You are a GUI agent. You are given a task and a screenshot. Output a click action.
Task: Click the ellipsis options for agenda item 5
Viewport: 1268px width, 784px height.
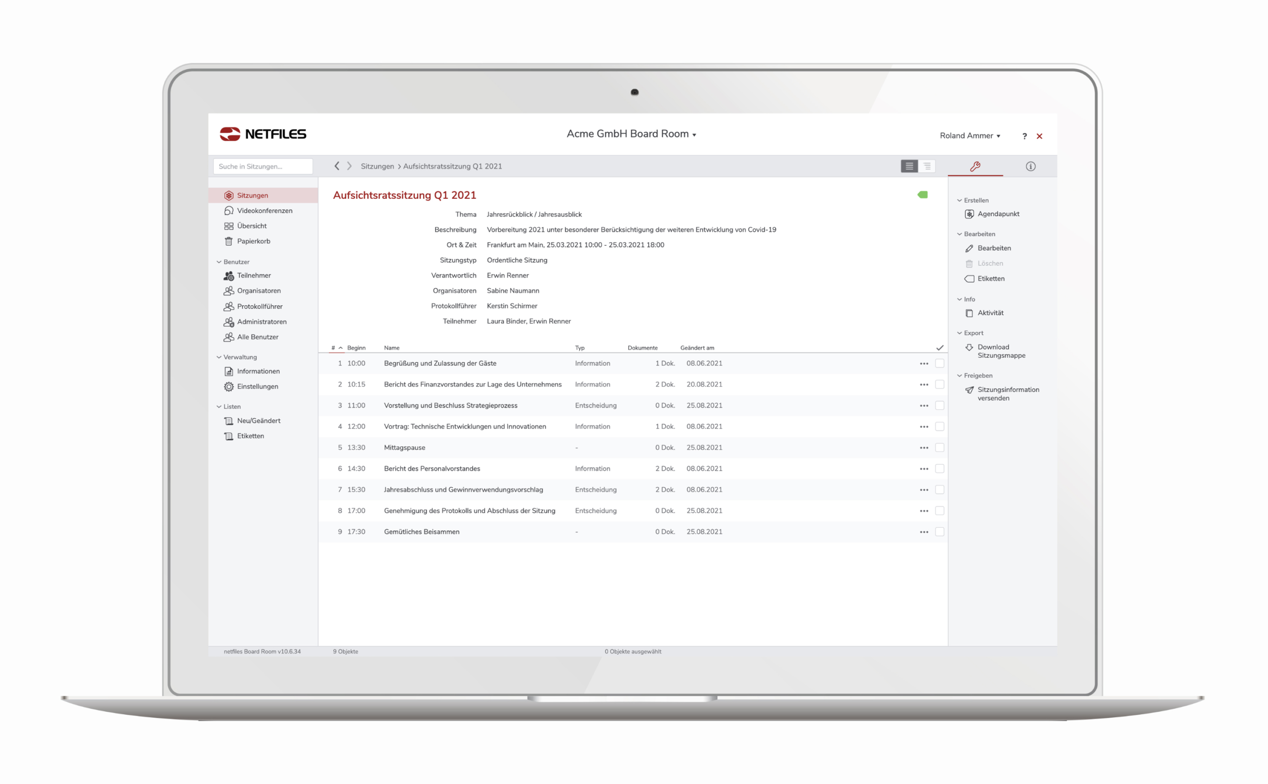tap(924, 447)
